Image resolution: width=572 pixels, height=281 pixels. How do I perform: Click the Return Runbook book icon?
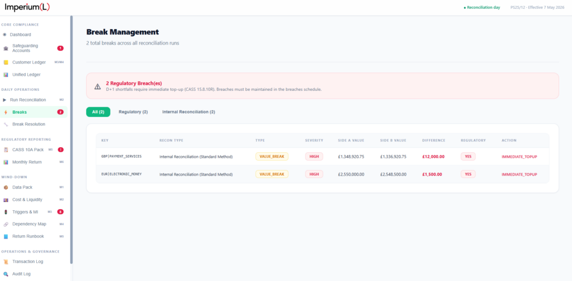click(6, 236)
